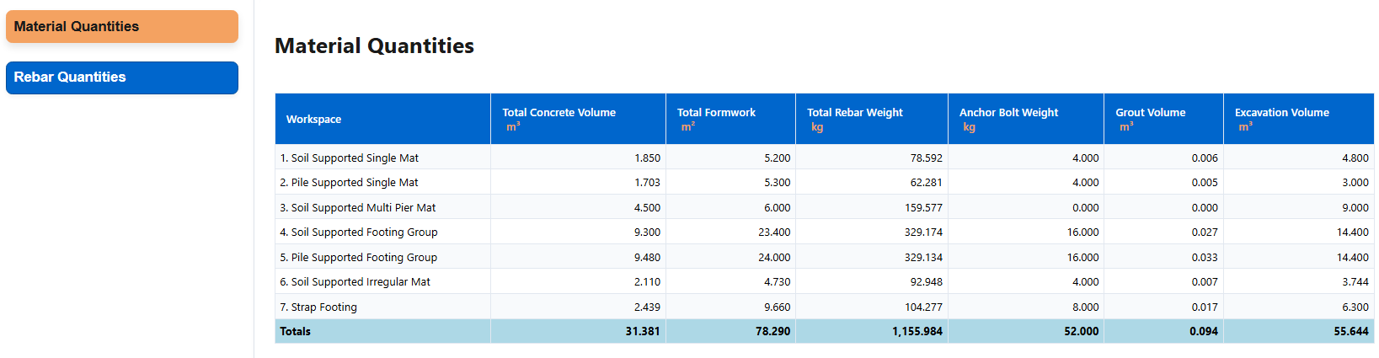Click the Material Quantities page heading
Screen dimensions: 1379x358
(374, 46)
